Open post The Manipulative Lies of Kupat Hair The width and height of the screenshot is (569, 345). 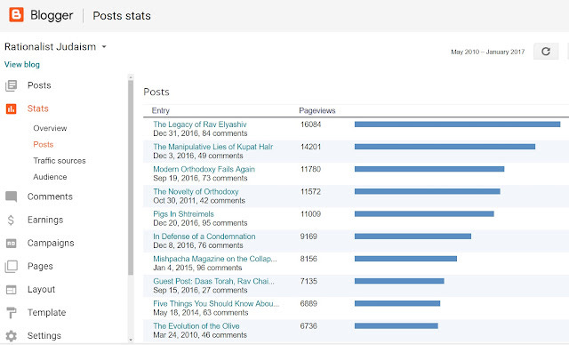(213, 147)
